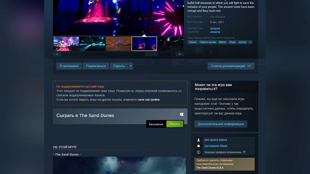Viewport: 310px width, 174px height.
Task: Click Не поддерживается русский язык warning
Action: [x=80, y=87]
